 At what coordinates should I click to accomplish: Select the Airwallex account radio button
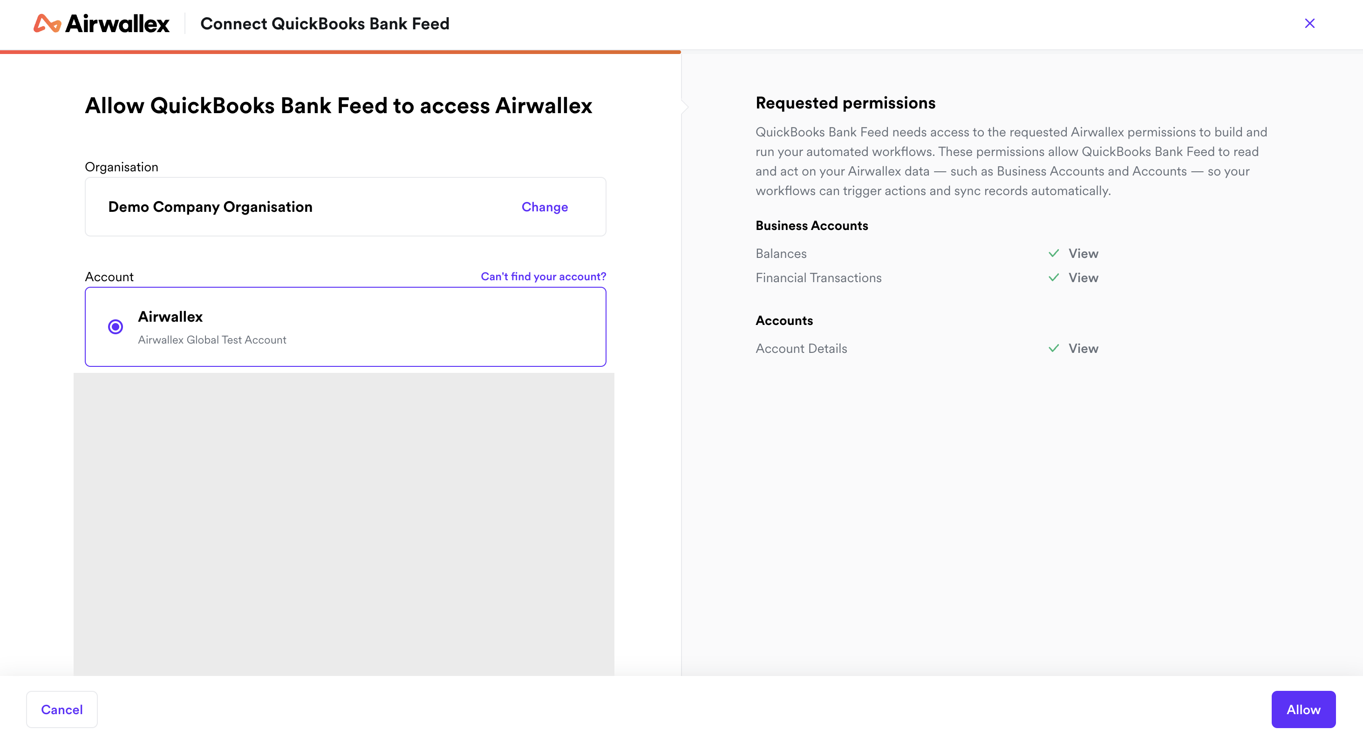[116, 327]
